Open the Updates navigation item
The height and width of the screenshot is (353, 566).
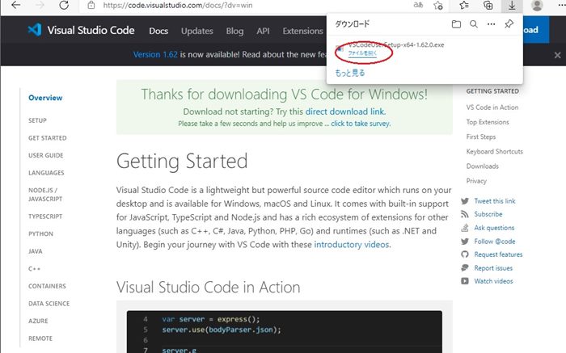(x=197, y=31)
